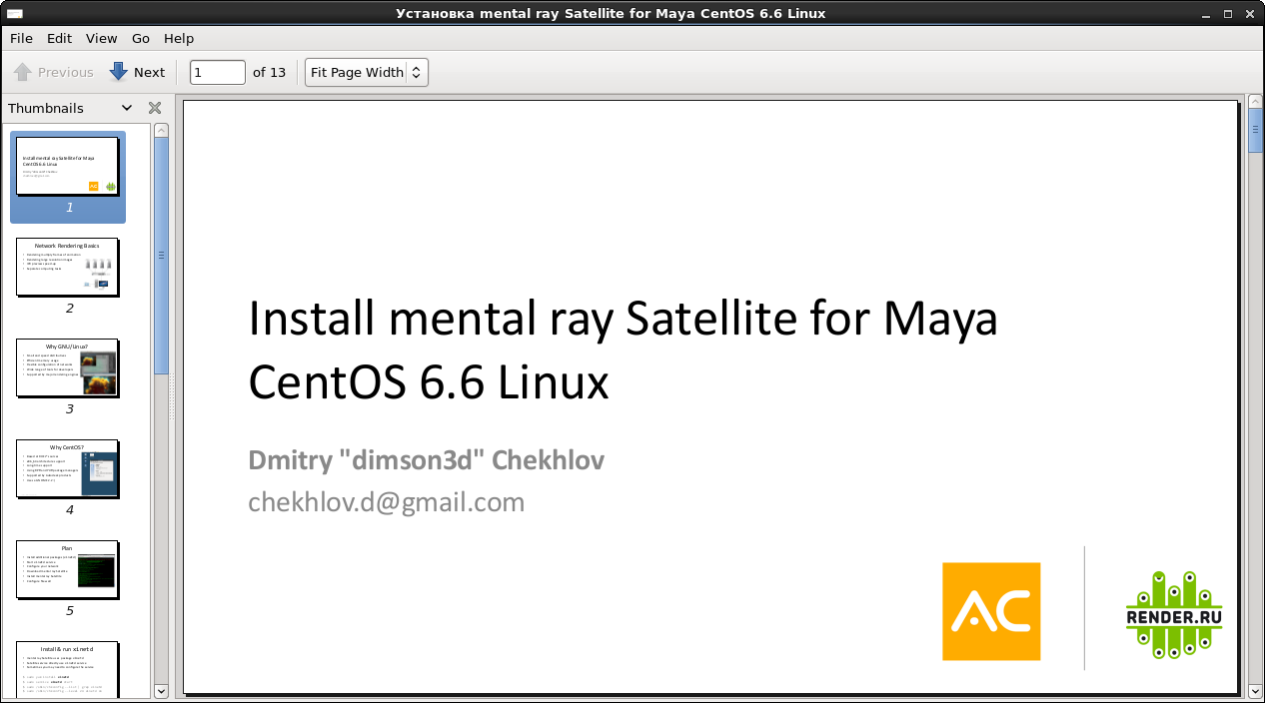Screen dimensions: 1265x703
Task: Go to the Next page
Action: [137, 72]
